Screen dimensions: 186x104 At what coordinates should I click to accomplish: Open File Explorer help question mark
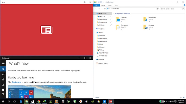[184, 5]
